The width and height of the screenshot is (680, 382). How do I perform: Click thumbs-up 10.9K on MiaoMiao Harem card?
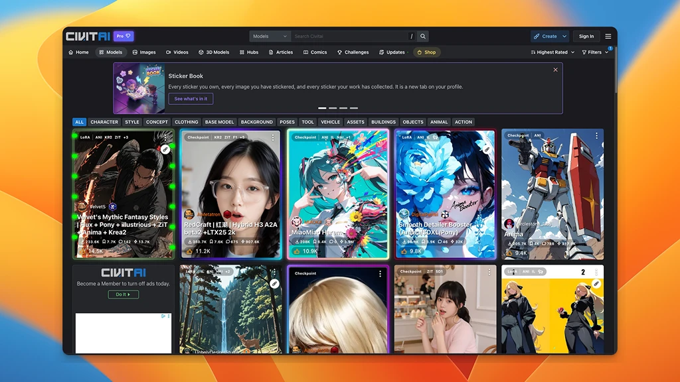click(x=305, y=251)
